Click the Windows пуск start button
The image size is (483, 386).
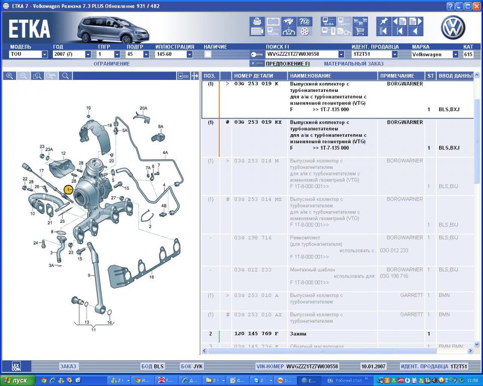[x=18, y=380]
